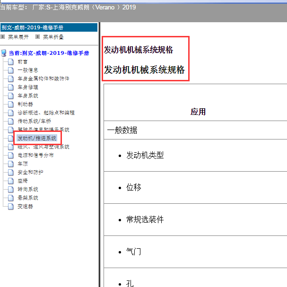The height and width of the screenshot is (287, 287).
Task: Click the 气门 table entry
Action: tap(134, 252)
